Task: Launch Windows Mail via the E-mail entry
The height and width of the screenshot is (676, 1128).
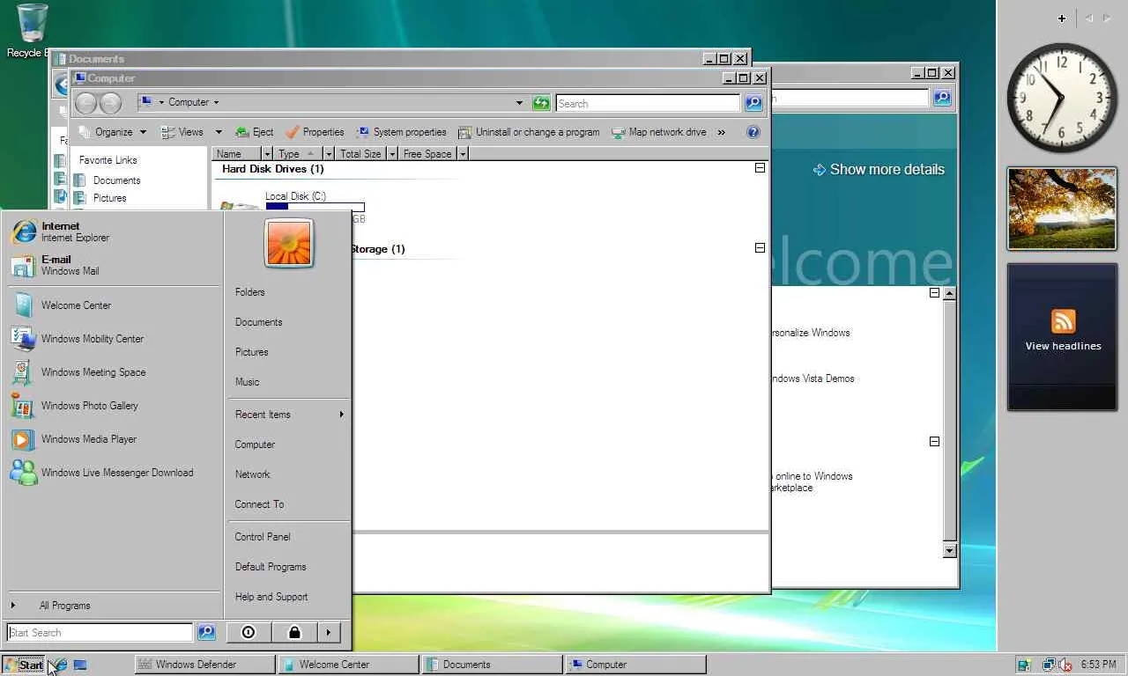Action: click(113, 265)
